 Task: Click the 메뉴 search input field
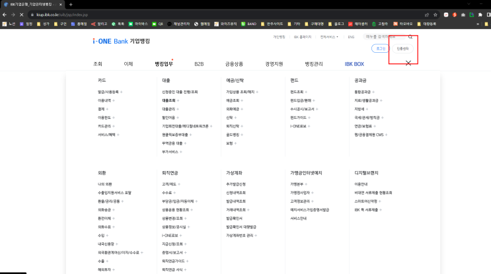[x=385, y=36]
